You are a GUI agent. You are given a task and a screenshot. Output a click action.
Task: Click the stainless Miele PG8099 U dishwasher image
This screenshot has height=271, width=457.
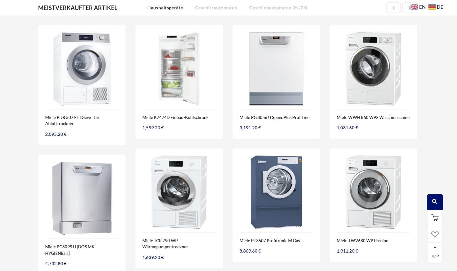pyautogui.click(x=82, y=198)
